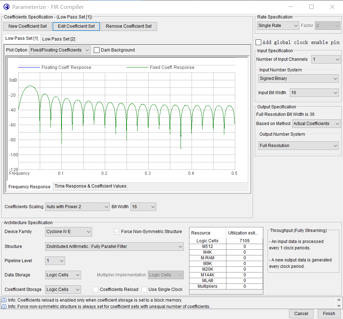Toggle Force Non-Symmetric Structure checkbox
Image resolution: width=343 pixels, height=319 pixels.
click(x=117, y=232)
